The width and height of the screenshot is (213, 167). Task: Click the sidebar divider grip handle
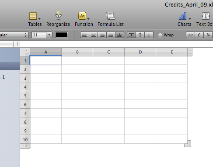click(x=17, y=44)
